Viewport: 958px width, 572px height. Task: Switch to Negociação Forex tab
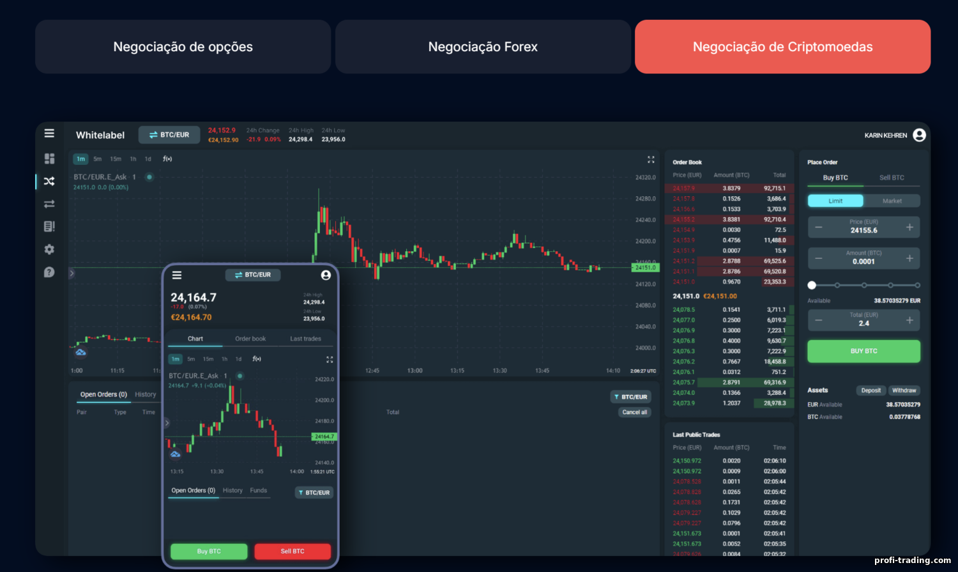[x=483, y=47]
